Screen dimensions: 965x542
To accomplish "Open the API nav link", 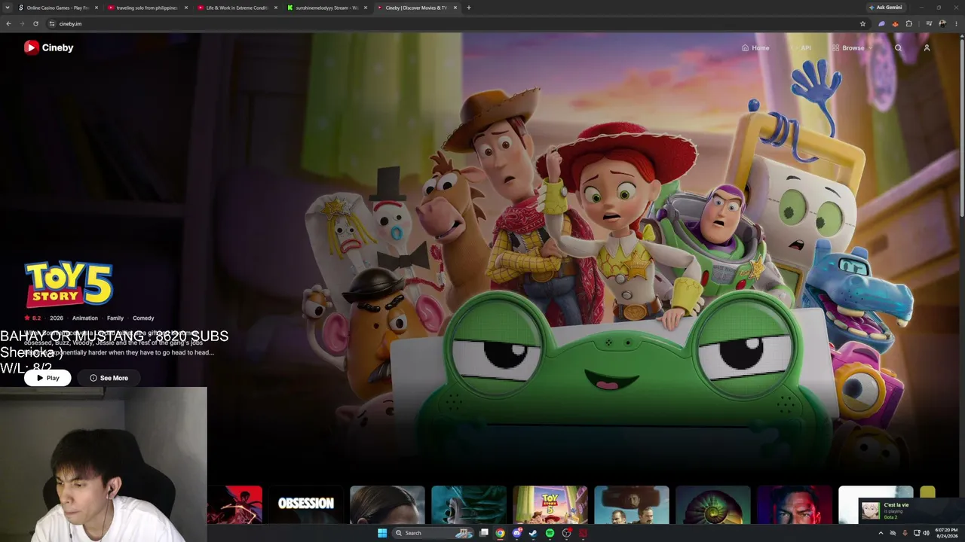I will point(801,47).
